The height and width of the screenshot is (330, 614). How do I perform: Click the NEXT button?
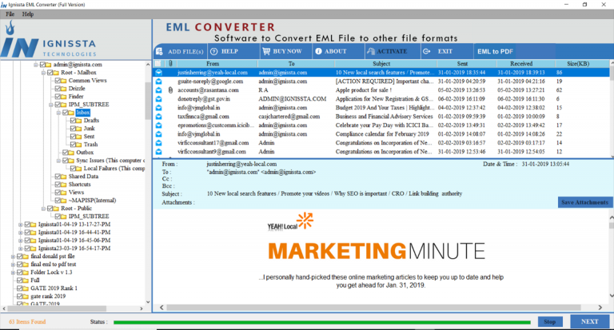589,321
